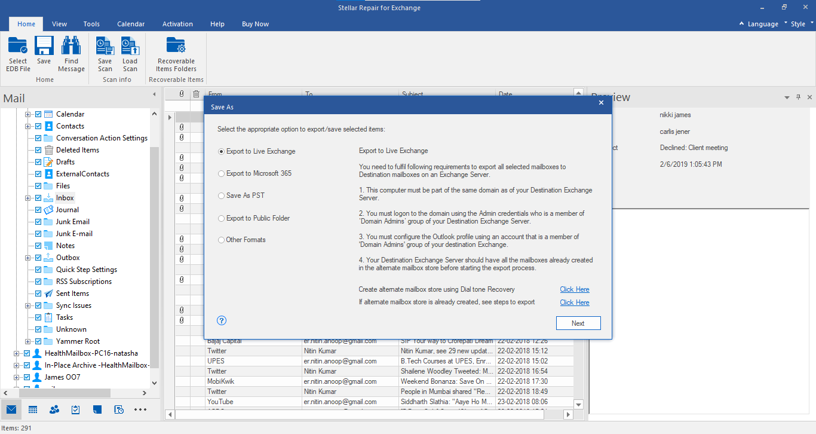Close the Save As dialog

(601, 103)
